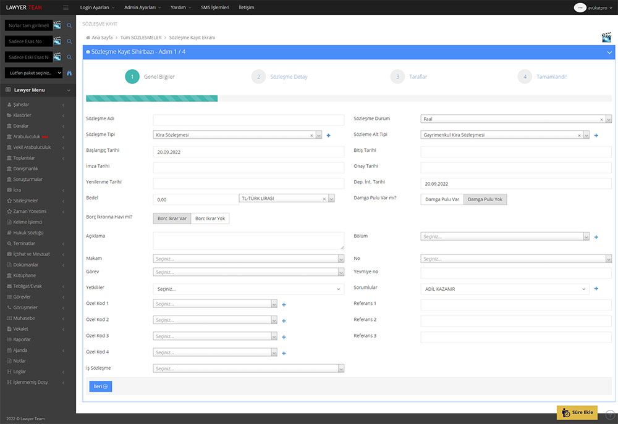Viewport: 618px width, 424px height.
Task: Add a new Sözleşme Alt Tipi with plus icon
Action: pos(596,135)
